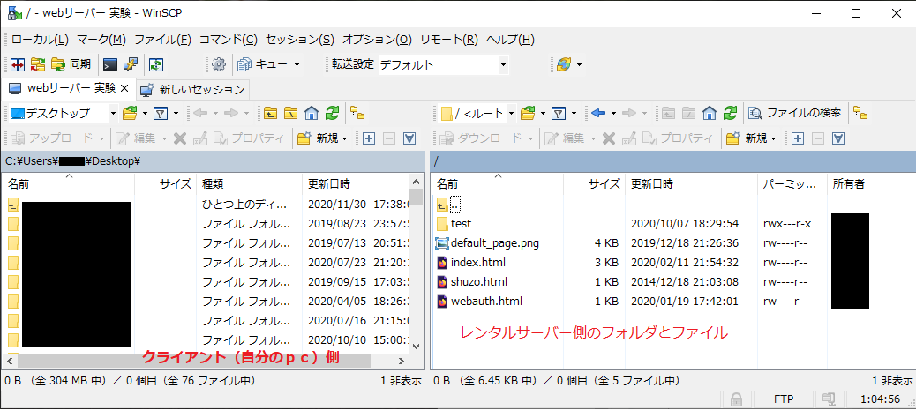916x410 pixels.
Task: Open the オプション menu
Action: (x=378, y=40)
